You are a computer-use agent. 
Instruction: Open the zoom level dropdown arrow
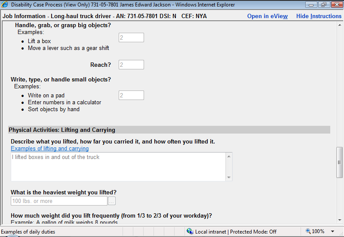coord(332,231)
